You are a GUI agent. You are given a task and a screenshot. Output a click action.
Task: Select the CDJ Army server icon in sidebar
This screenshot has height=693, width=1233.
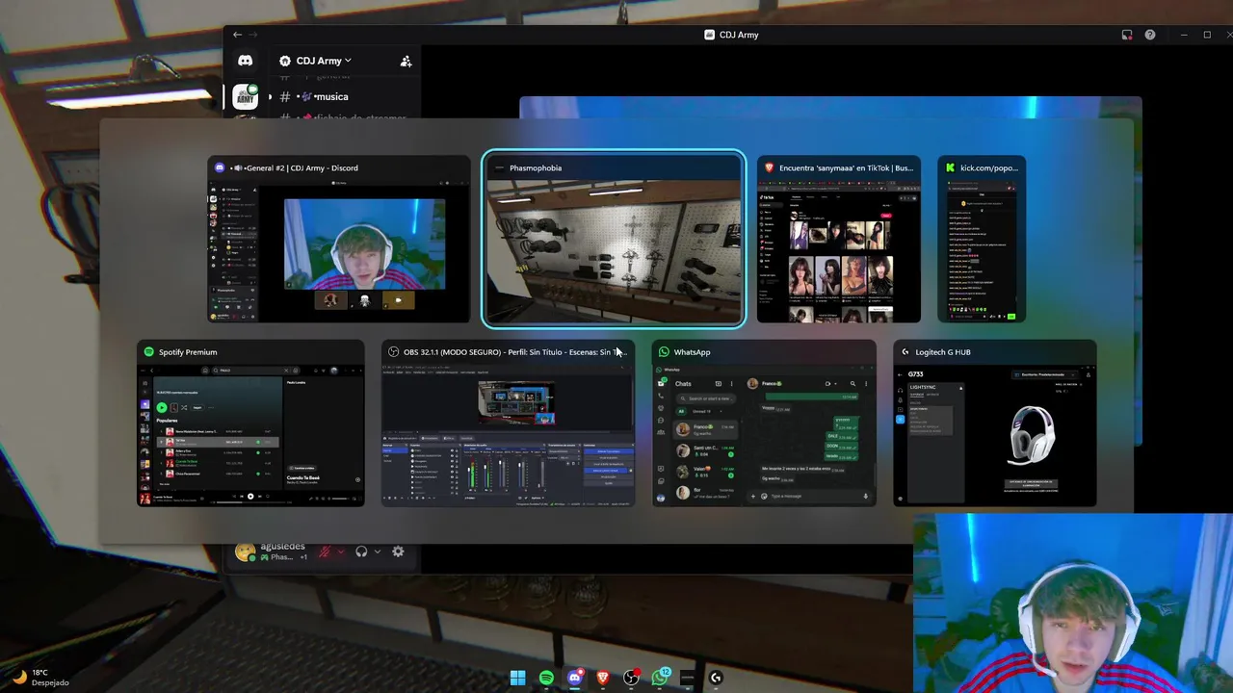point(246,96)
